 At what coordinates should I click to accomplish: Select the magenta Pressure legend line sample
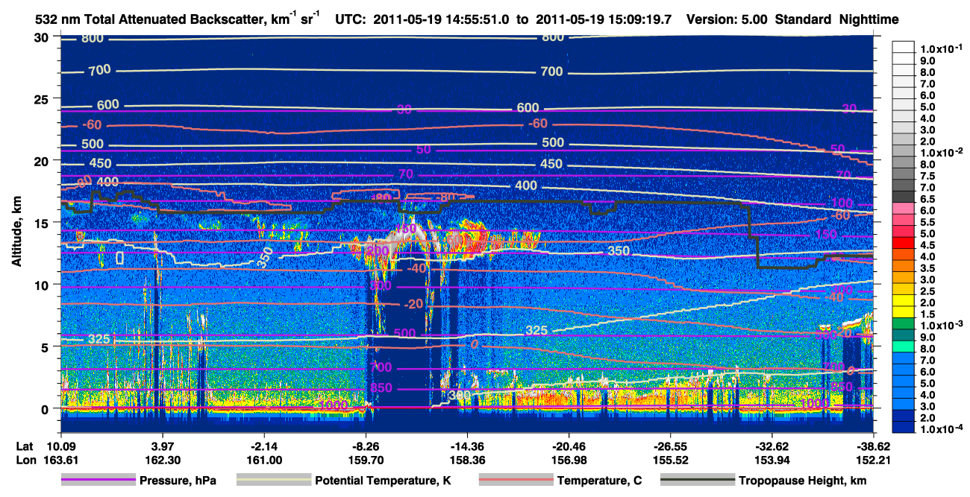98,480
